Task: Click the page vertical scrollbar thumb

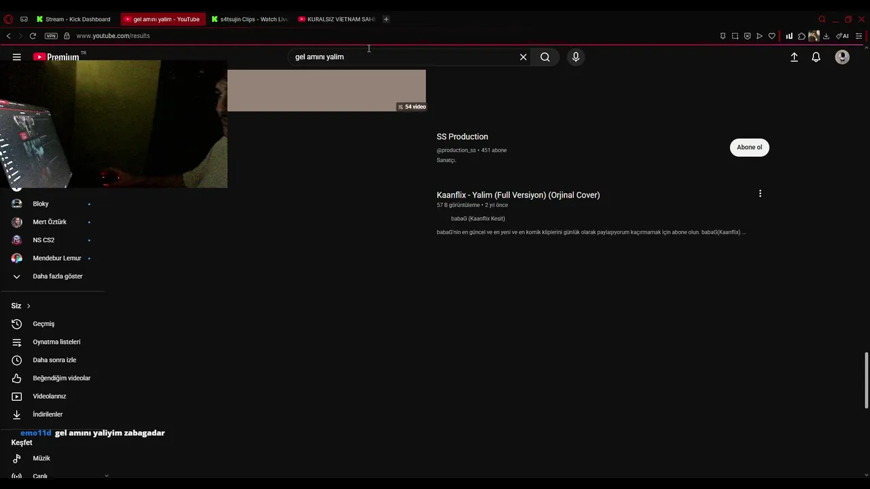Action: pyautogui.click(x=866, y=380)
